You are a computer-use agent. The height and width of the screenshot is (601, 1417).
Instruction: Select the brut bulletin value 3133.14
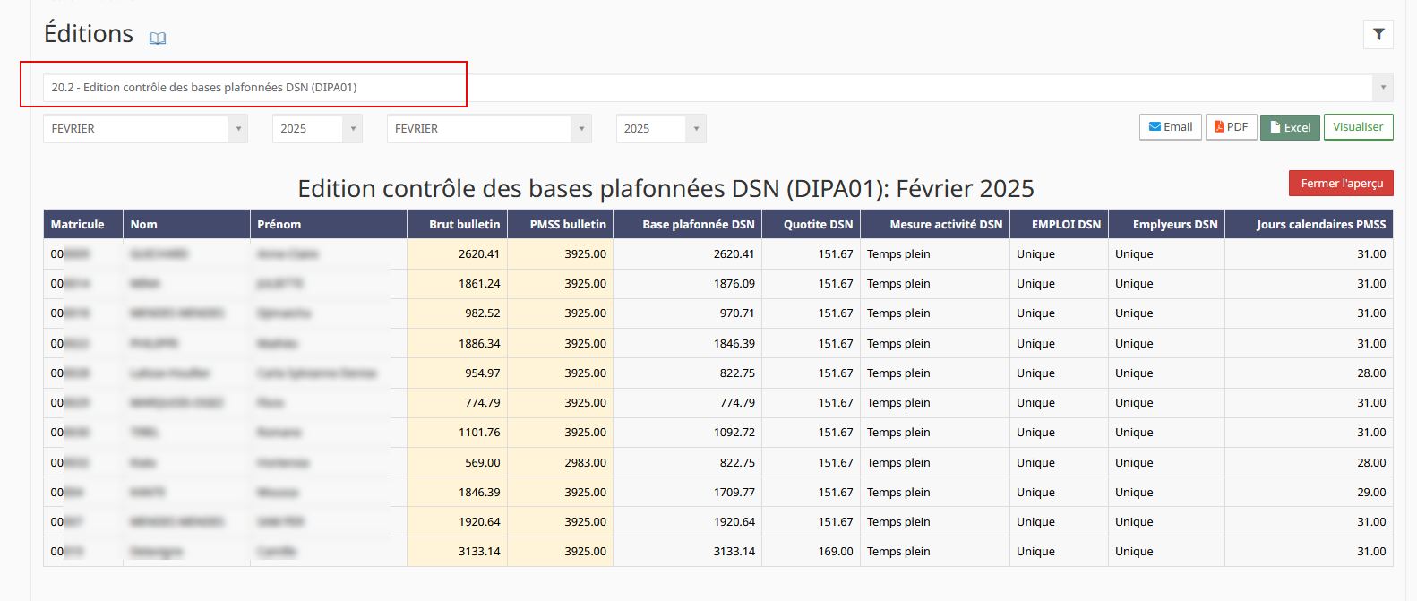479,552
